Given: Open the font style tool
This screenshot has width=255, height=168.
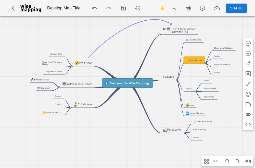Looking at the screenshot, I should [248, 74].
